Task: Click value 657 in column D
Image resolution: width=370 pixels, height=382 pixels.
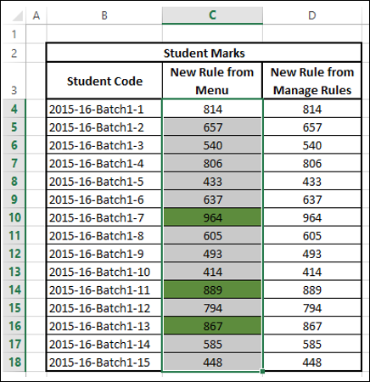Action: [312, 127]
